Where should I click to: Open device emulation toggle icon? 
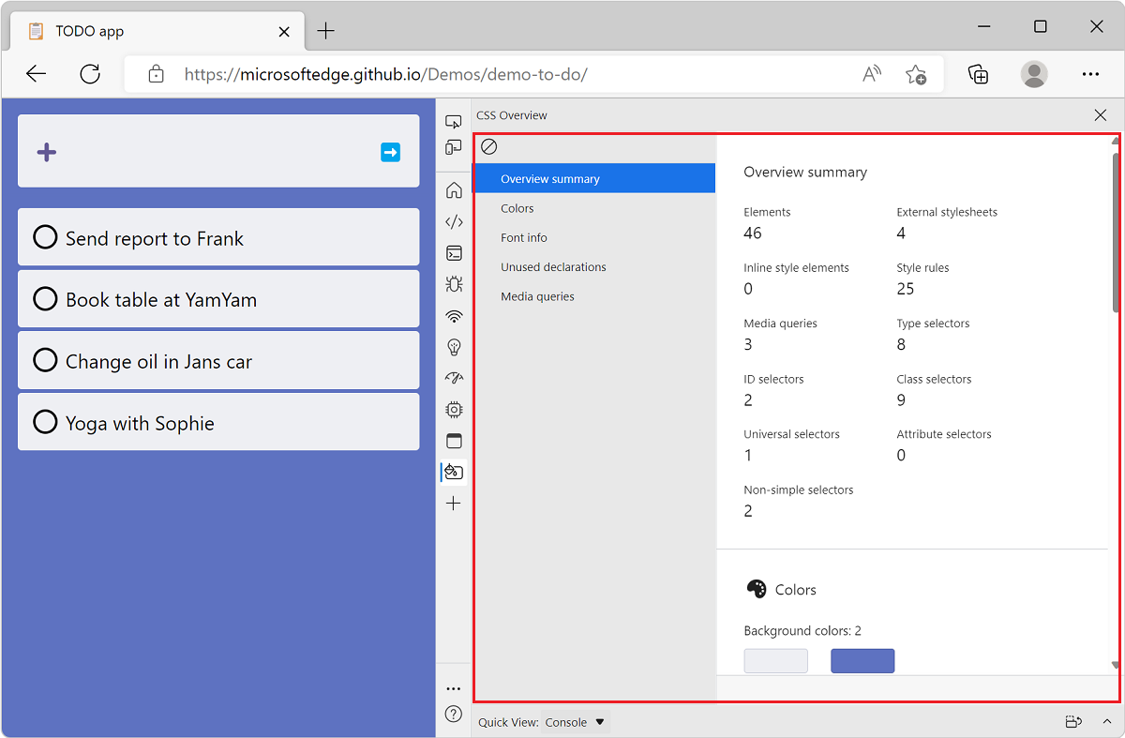pos(453,146)
